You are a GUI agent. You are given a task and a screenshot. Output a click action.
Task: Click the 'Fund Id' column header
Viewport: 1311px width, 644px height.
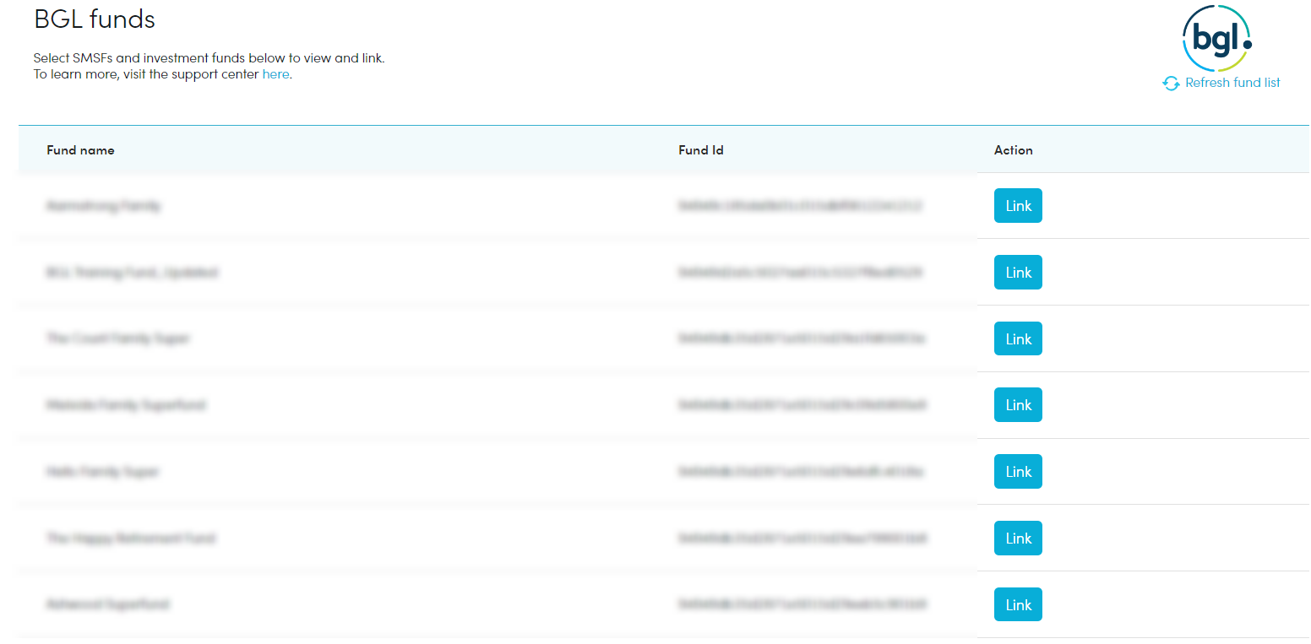(701, 150)
